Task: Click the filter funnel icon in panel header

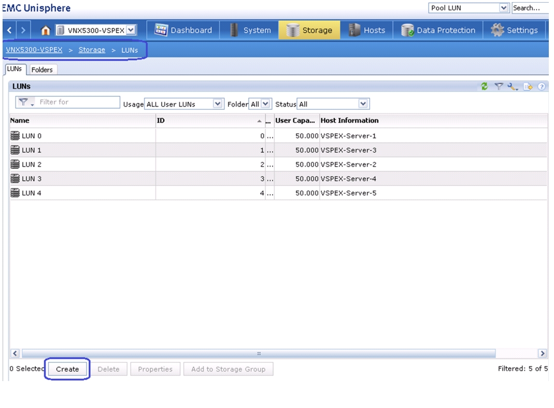Action: click(499, 86)
